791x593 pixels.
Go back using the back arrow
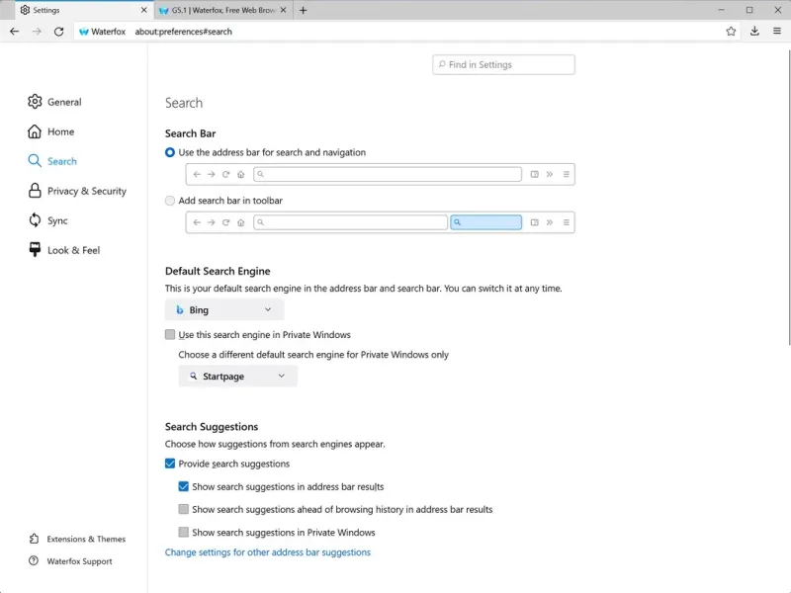pos(14,32)
